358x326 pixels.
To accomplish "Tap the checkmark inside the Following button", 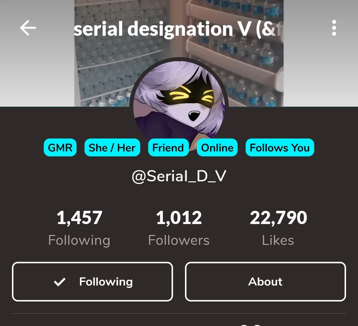I will [60, 282].
